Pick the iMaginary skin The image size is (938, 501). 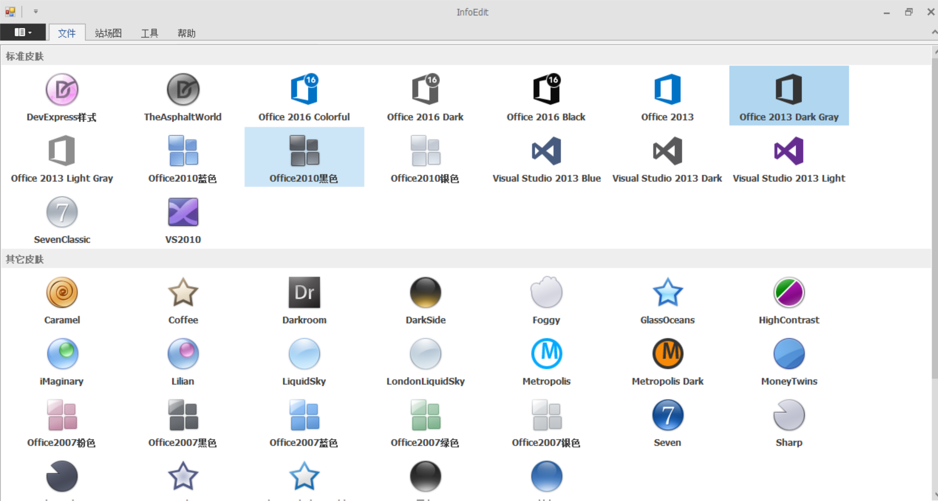tap(62, 361)
